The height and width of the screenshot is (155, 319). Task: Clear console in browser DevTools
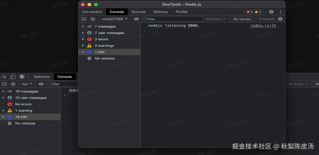tap(13, 84)
